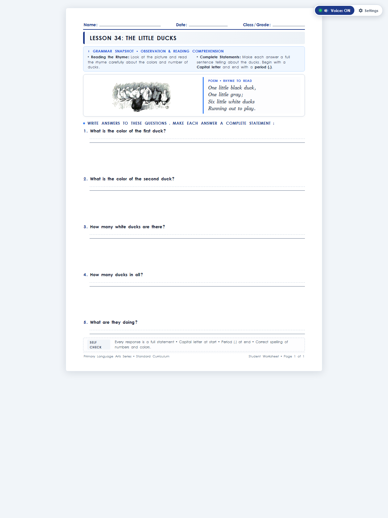388x518 pixels.
Task: Click the poem line One little black duck
Action: [232, 88]
